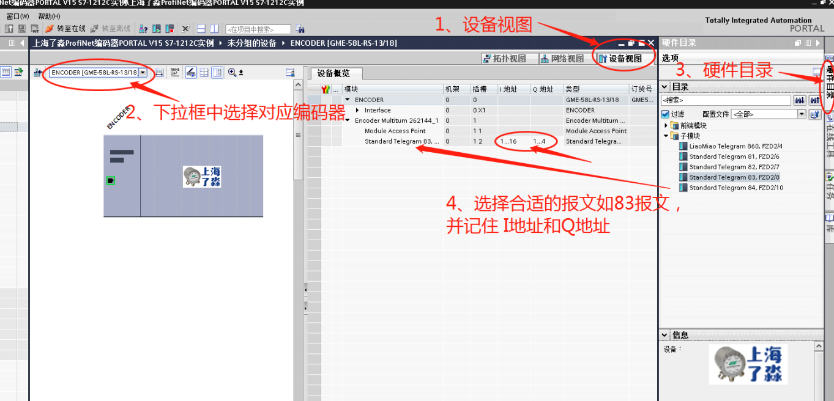Screen dimensions: 834x401
Task: Collapse the ENCODER row in device overview
Action: coord(348,100)
